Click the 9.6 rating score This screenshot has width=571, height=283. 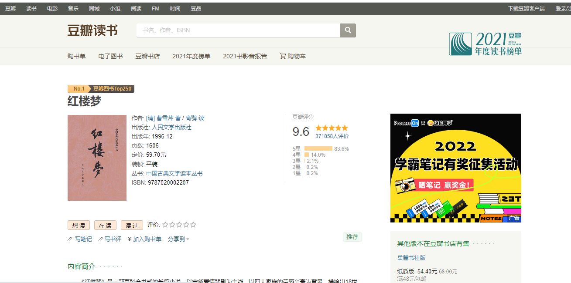301,131
